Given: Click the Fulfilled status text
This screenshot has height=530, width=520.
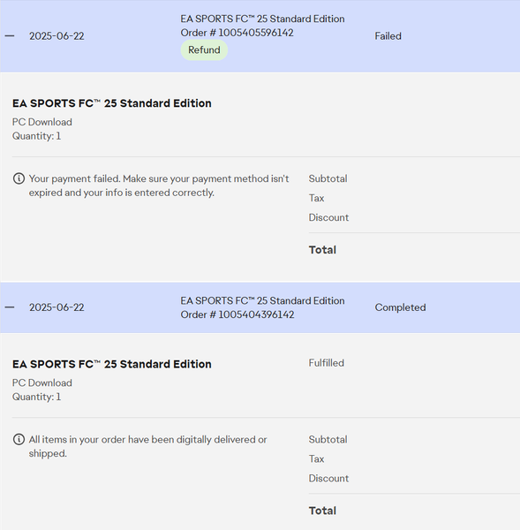Looking at the screenshot, I should point(327,363).
